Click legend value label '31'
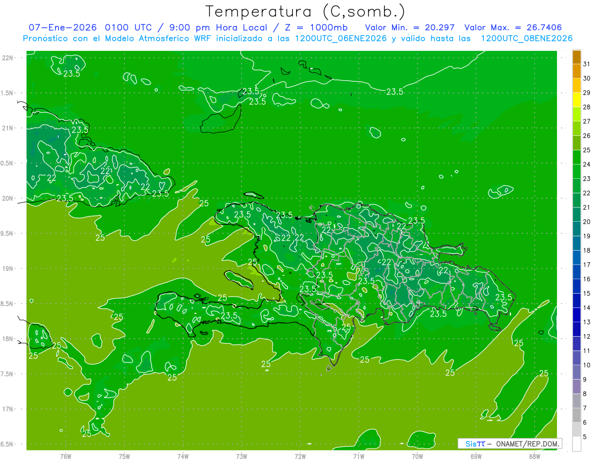This screenshot has width=600, height=463. click(586, 64)
